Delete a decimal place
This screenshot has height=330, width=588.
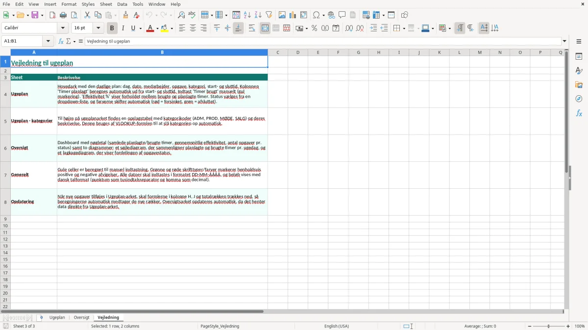(360, 28)
